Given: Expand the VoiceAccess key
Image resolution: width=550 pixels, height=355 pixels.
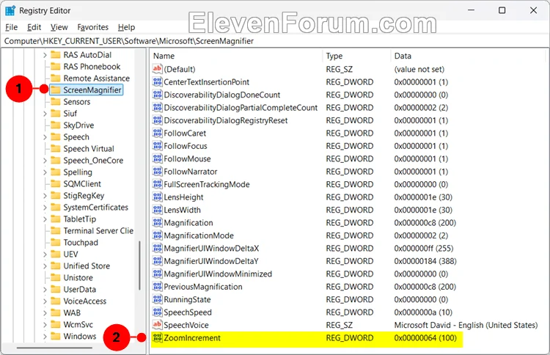Looking at the screenshot, I should [x=45, y=301].
